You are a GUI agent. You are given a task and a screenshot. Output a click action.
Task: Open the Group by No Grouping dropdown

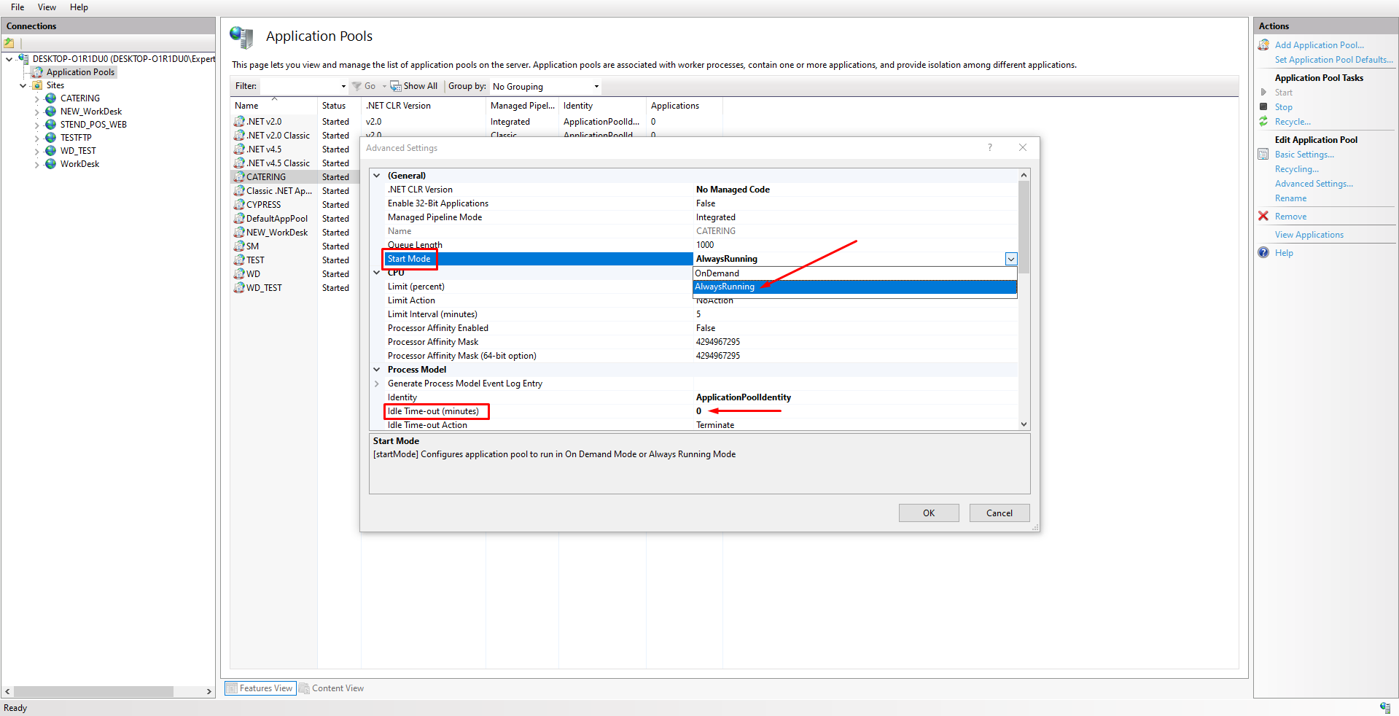(596, 87)
